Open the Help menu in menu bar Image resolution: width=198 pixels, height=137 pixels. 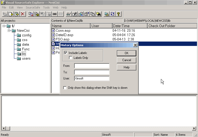64,7
